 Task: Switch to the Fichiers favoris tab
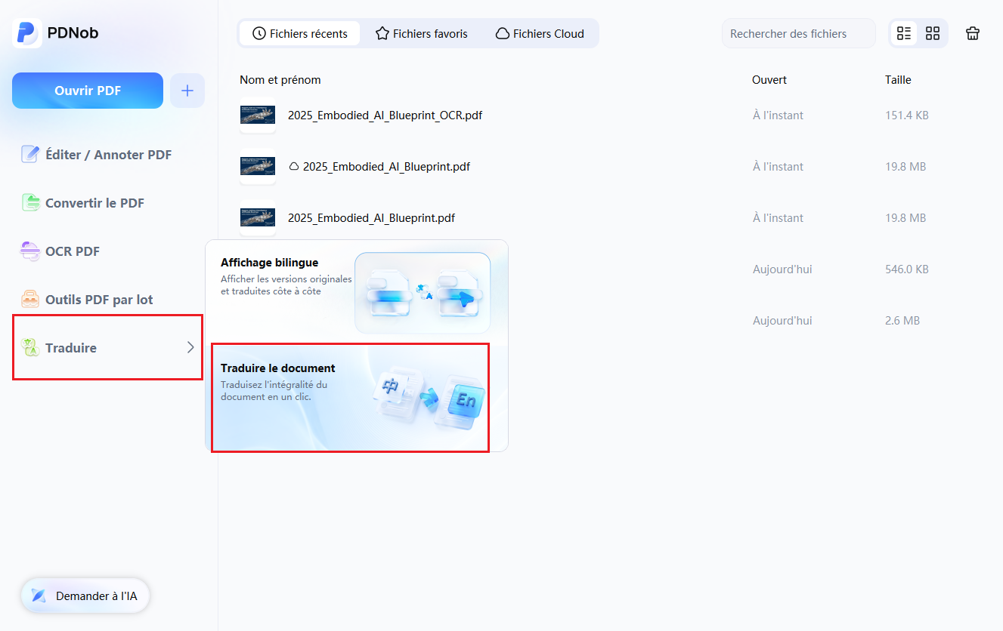click(x=422, y=33)
